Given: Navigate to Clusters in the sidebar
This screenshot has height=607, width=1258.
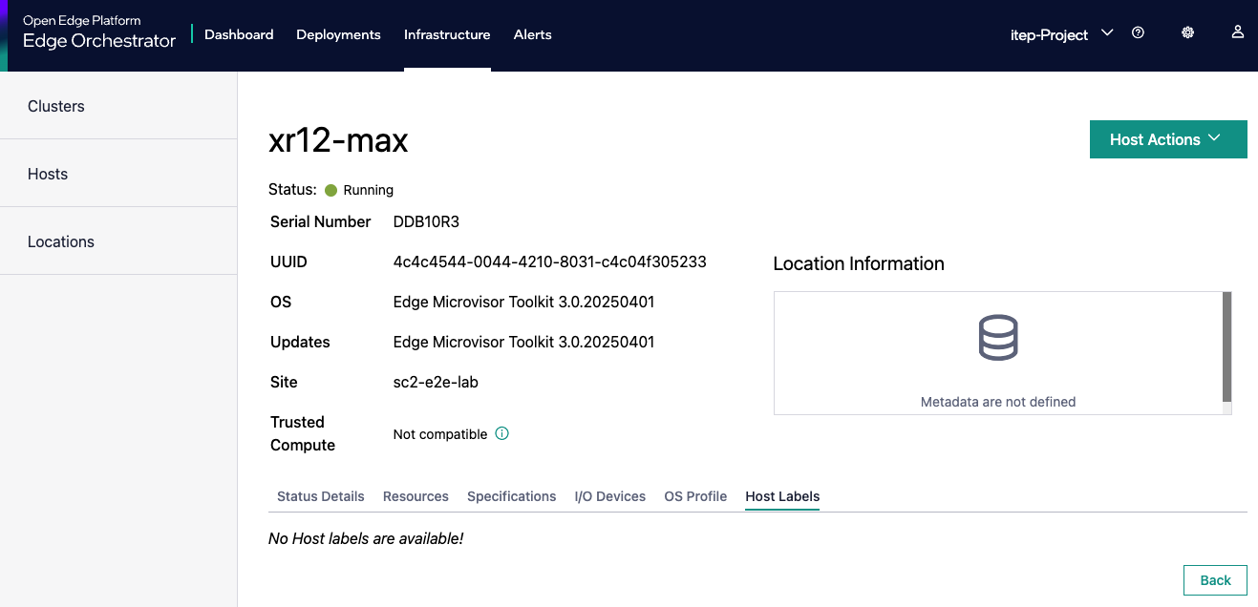Looking at the screenshot, I should pos(56,106).
